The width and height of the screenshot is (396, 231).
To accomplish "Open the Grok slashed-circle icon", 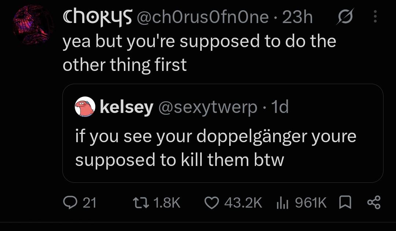I will point(345,16).
